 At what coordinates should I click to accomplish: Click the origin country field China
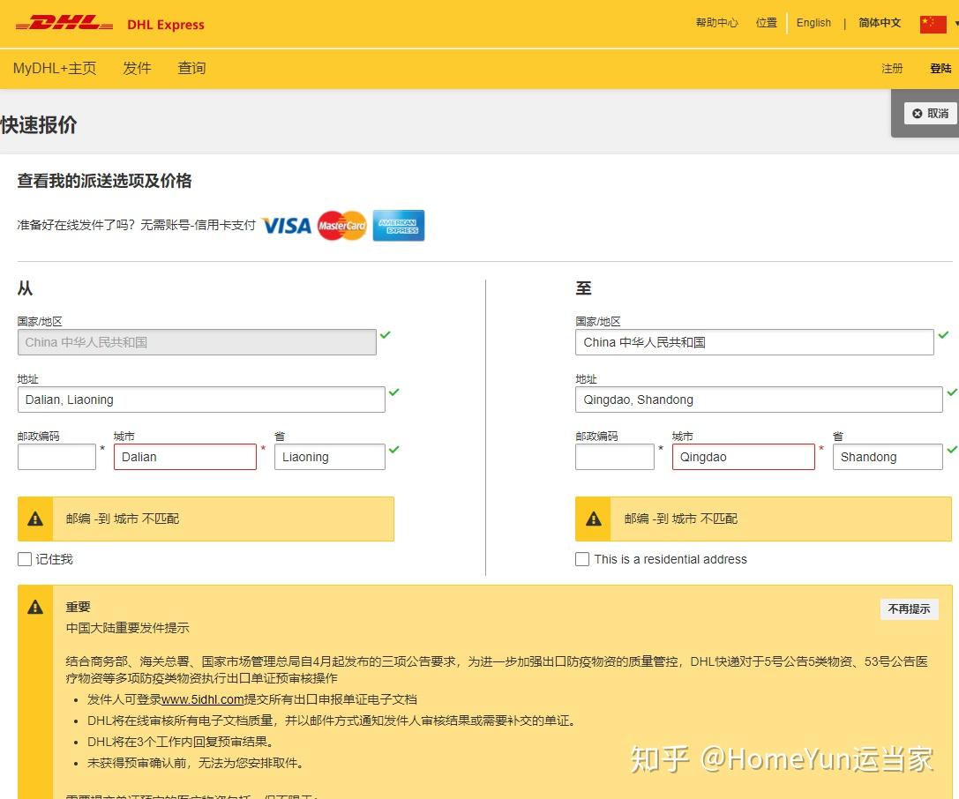[x=197, y=342]
